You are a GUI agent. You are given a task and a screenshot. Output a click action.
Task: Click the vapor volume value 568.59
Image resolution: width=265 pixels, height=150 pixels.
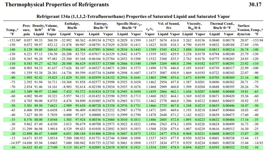[x=52, y=40]
